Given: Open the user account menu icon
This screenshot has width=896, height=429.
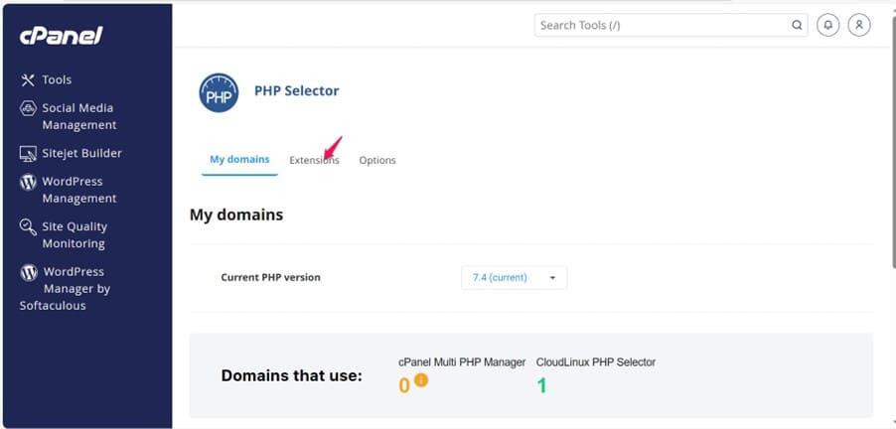Looking at the screenshot, I should coord(858,25).
